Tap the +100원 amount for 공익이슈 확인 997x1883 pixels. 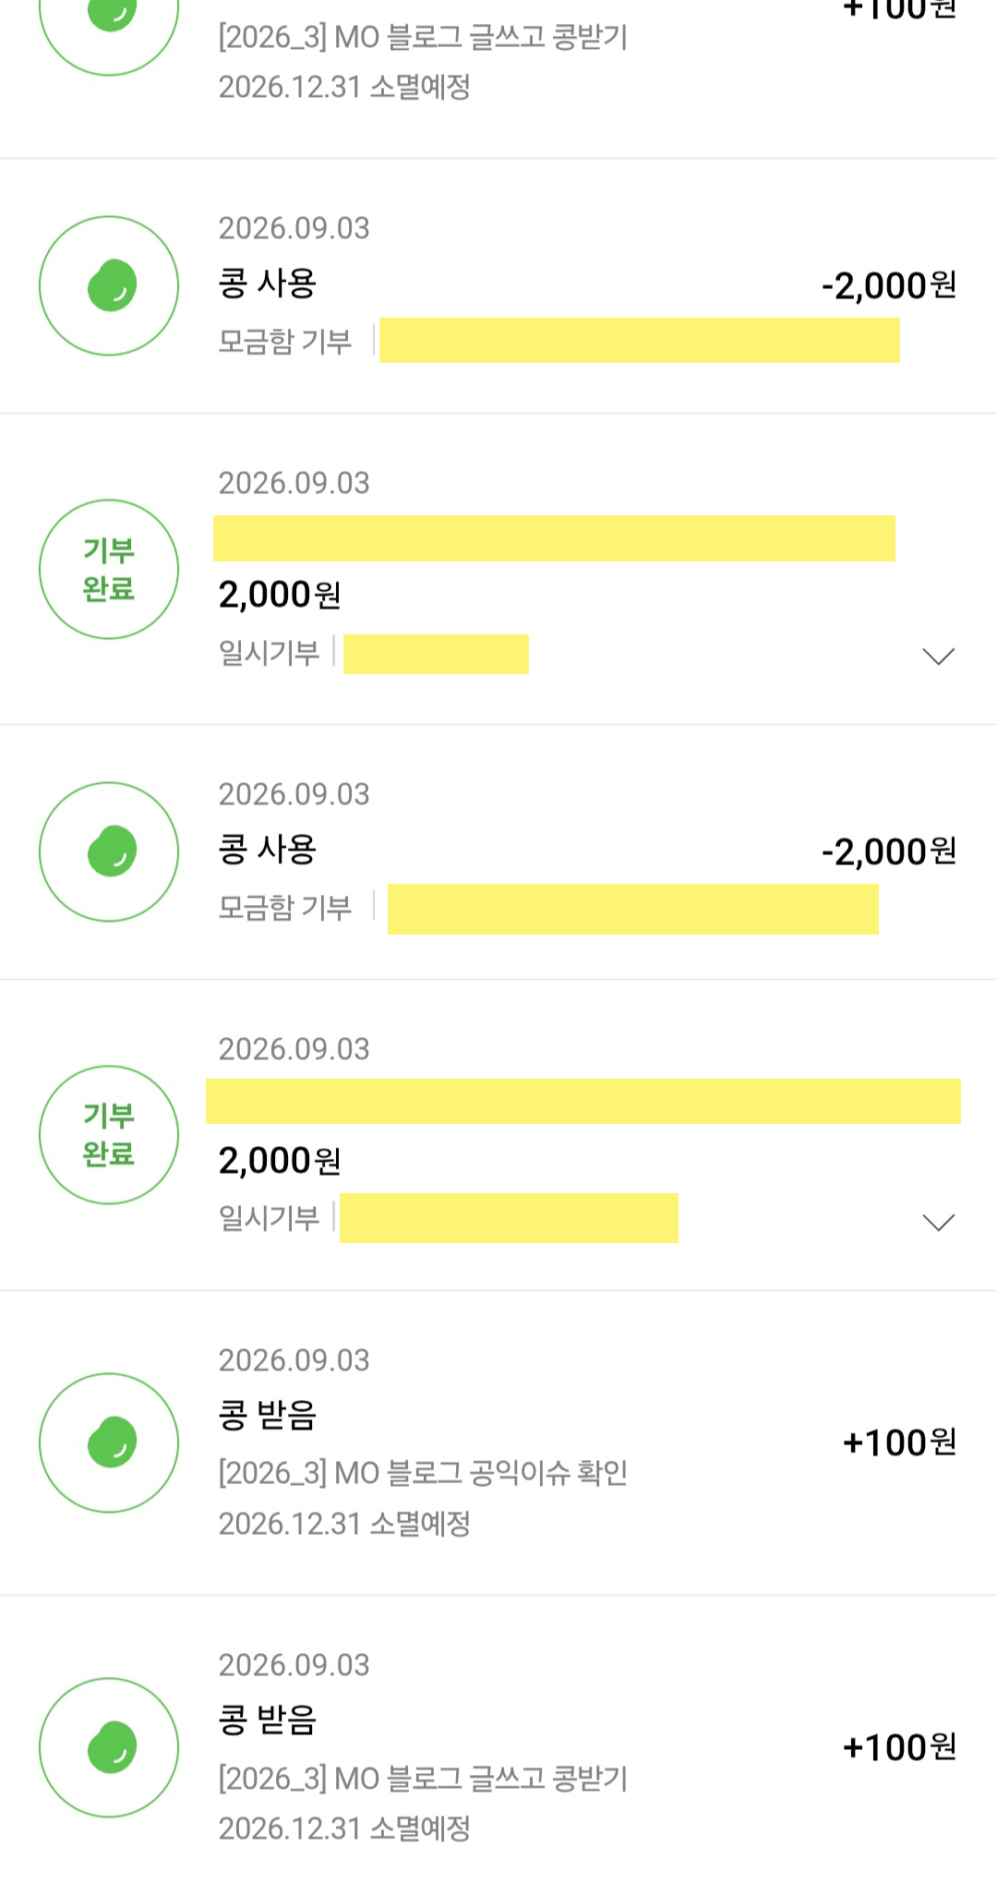[x=900, y=1442]
